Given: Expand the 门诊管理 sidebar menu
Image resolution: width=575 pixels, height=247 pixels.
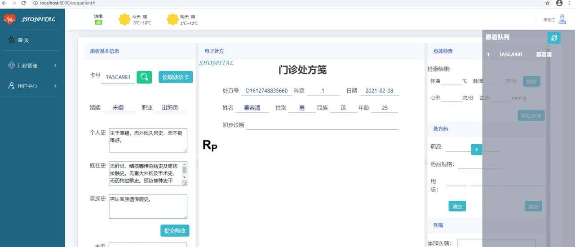Looking at the screenshot, I should (x=32, y=66).
